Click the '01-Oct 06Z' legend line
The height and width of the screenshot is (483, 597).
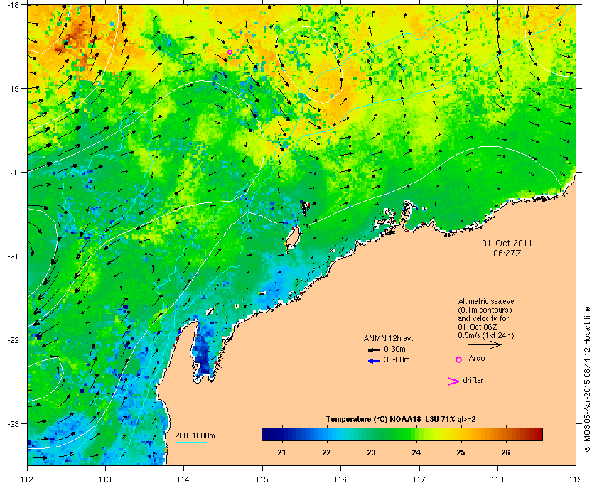click(x=478, y=327)
